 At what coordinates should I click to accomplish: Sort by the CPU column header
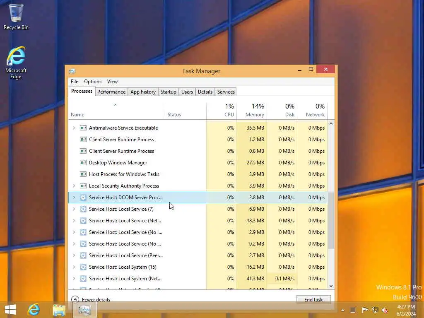pos(222,111)
